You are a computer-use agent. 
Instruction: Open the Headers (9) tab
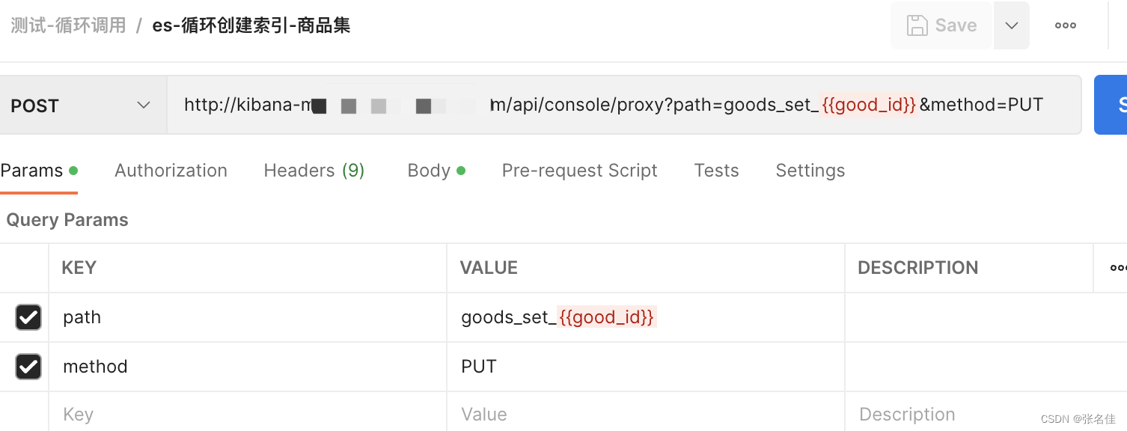click(314, 171)
